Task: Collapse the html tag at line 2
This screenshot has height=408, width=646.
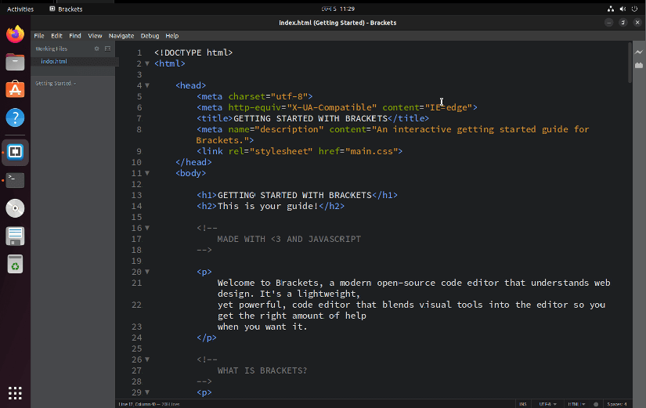Action: tap(147, 63)
